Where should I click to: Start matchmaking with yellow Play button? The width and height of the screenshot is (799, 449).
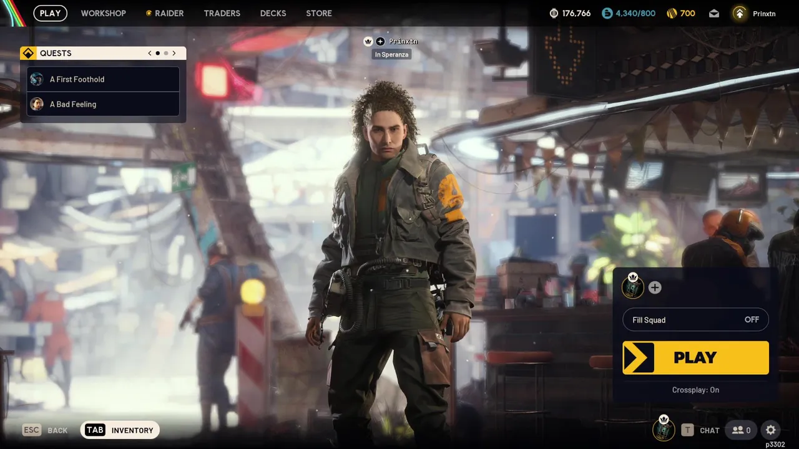695,357
